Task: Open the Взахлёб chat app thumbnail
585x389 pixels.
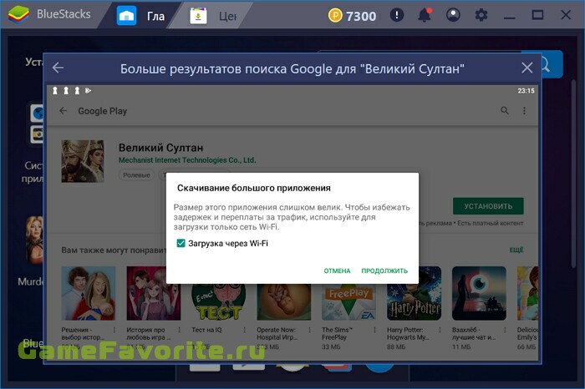Action: (x=479, y=293)
